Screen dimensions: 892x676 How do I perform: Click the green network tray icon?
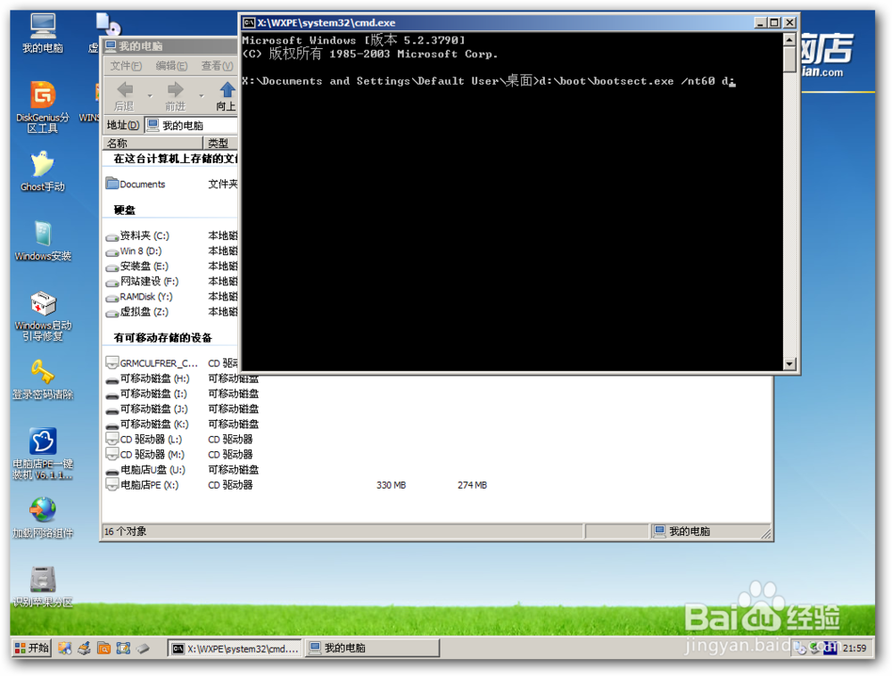[815, 648]
